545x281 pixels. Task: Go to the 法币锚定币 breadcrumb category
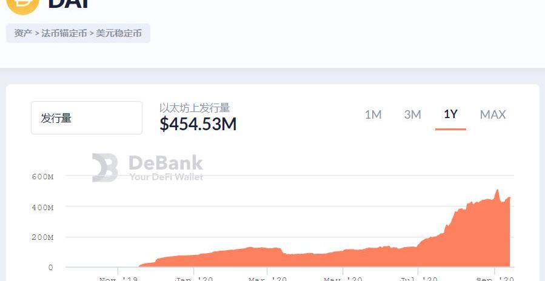coord(64,33)
